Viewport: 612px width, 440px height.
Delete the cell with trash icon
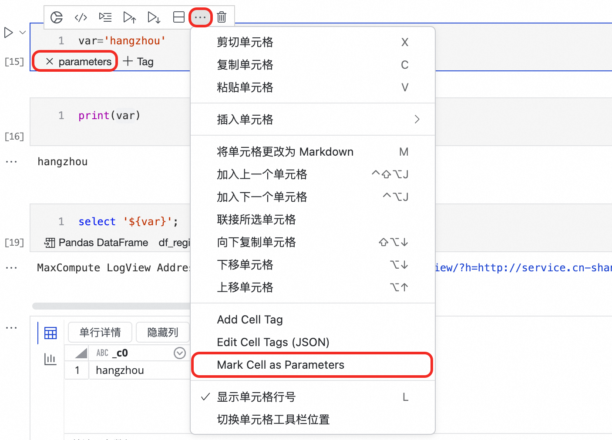tap(222, 17)
